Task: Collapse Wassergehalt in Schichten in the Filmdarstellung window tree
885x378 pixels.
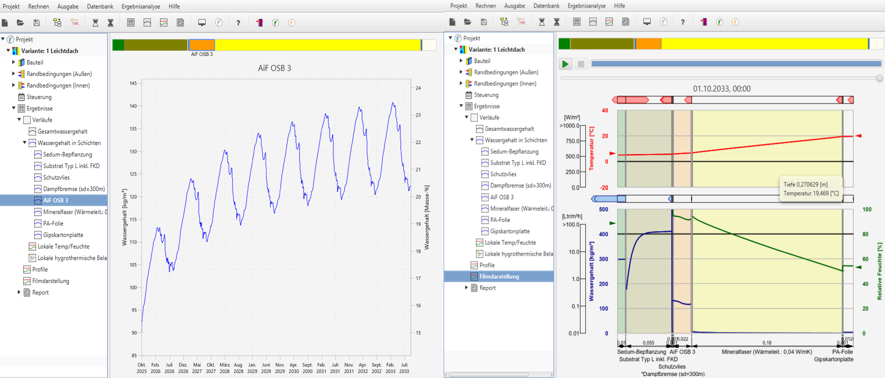Action: pyautogui.click(x=472, y=140)
